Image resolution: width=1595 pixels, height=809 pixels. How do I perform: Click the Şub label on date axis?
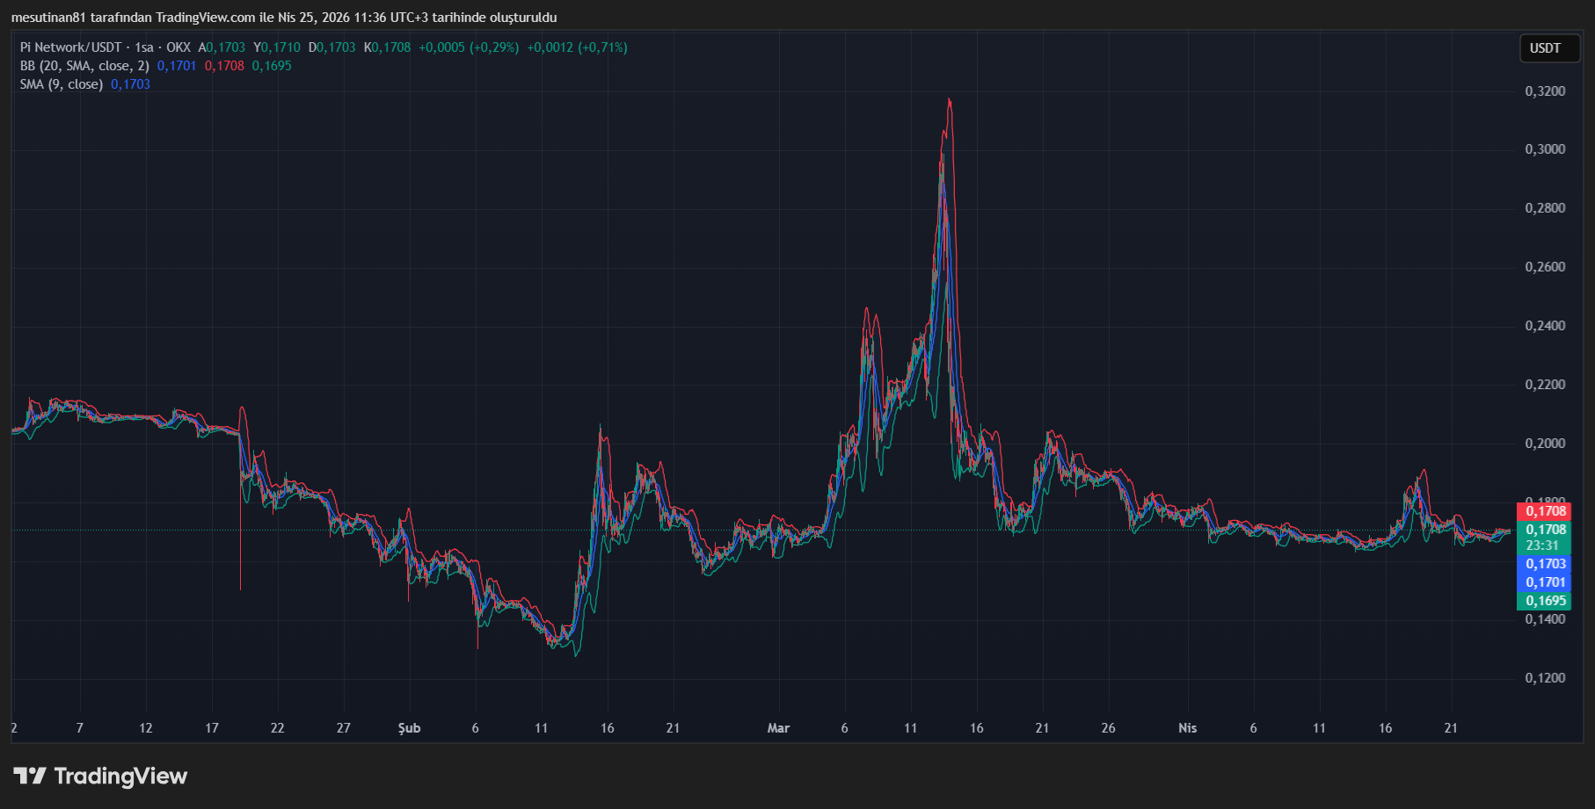[409, 728]
